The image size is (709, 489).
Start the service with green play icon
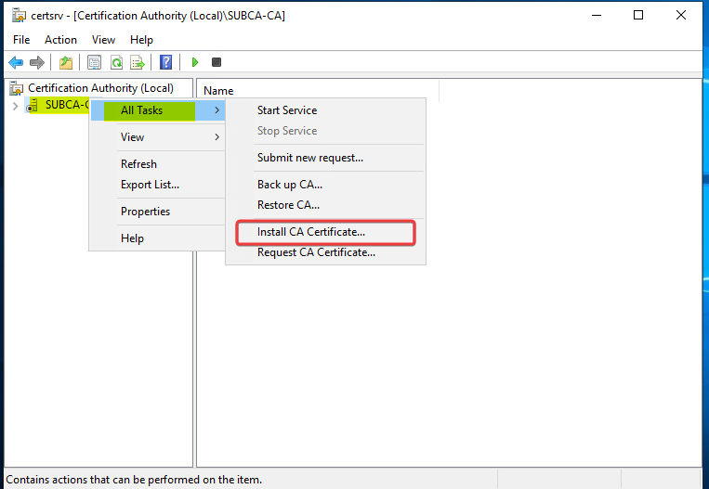195,62
